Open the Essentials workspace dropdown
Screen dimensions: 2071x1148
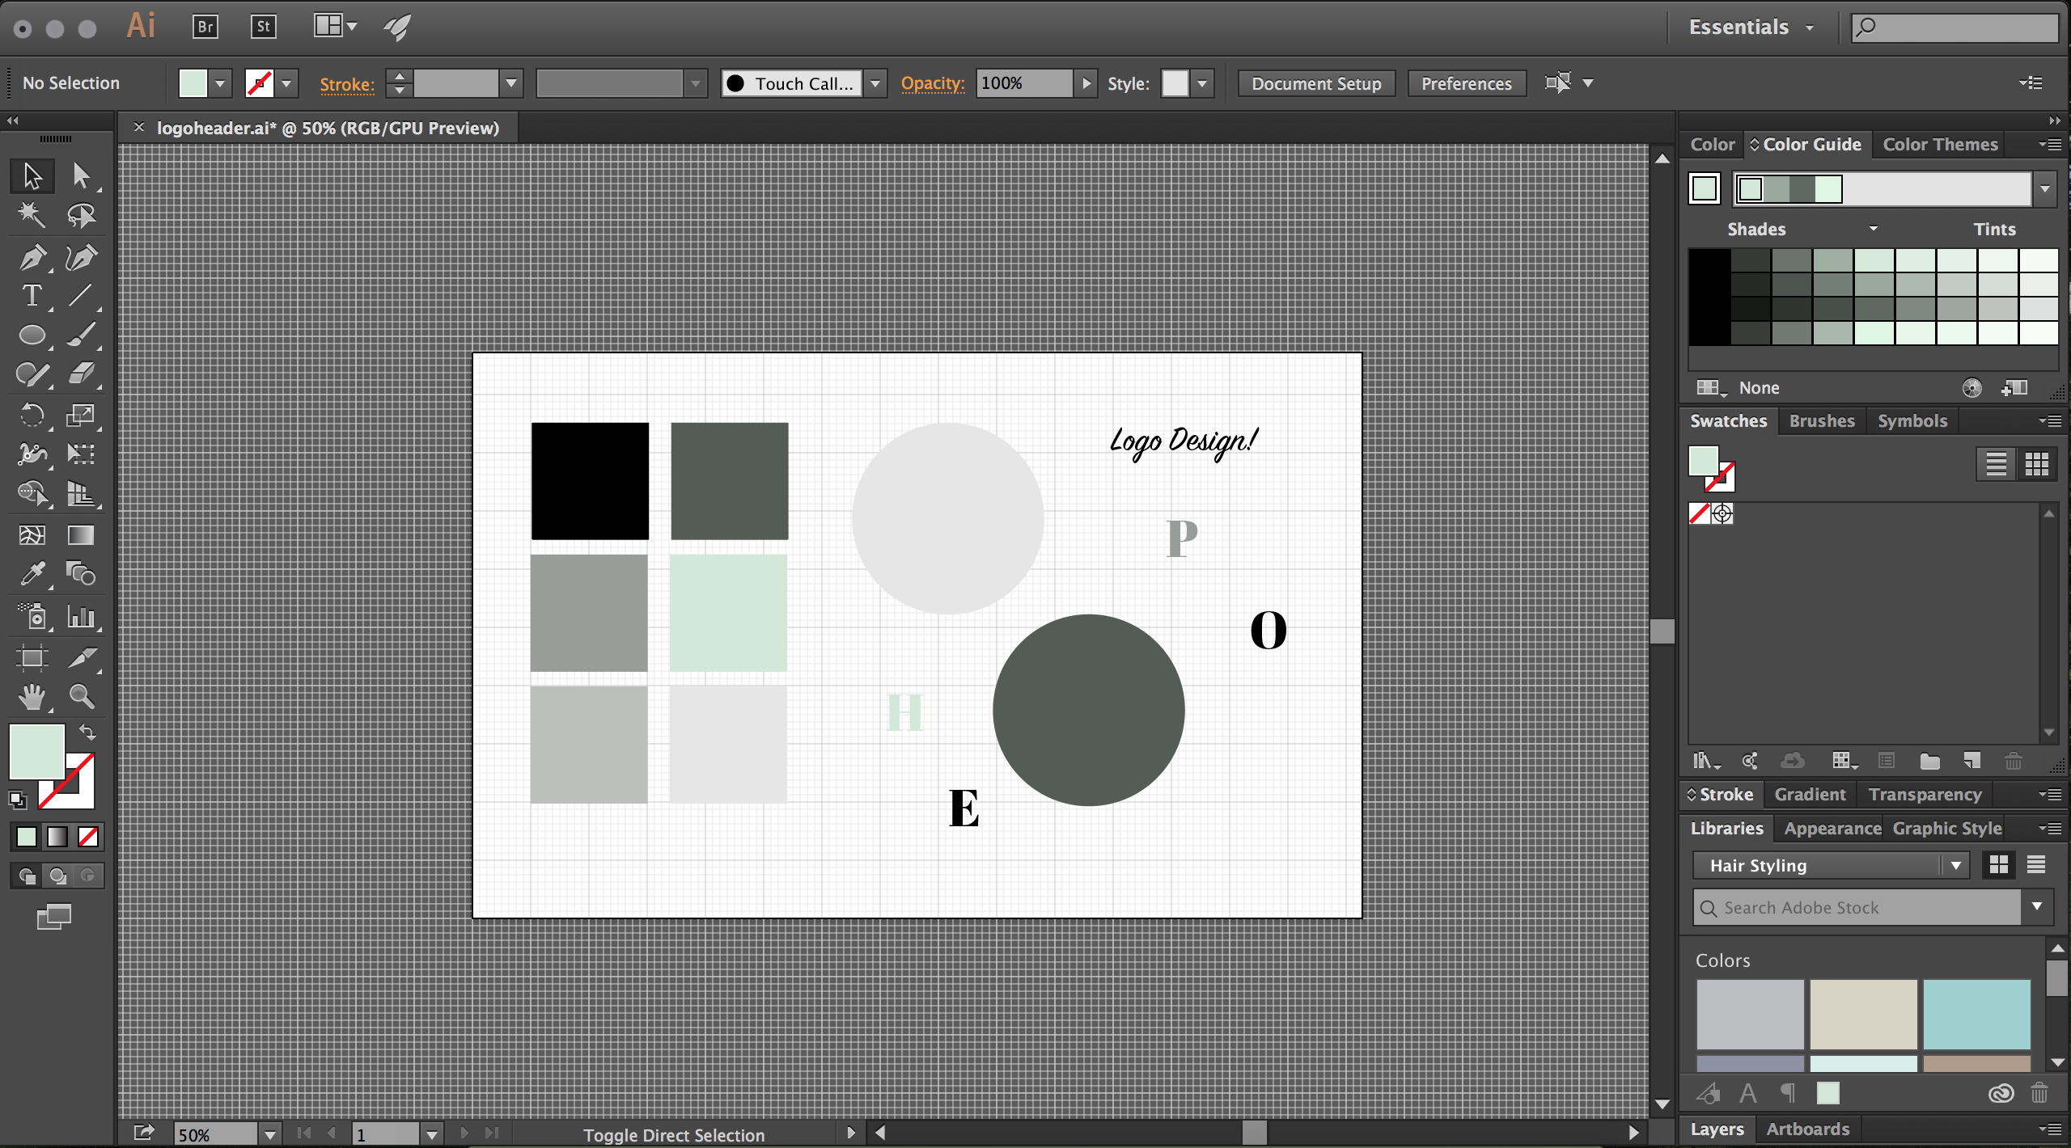(x=1810, y=27)
